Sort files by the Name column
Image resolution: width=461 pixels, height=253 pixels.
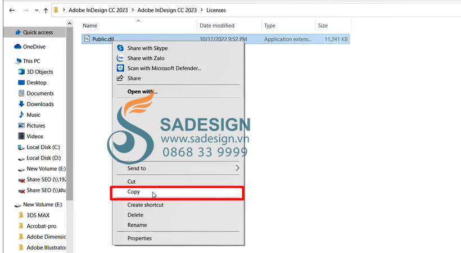point(90,26)
